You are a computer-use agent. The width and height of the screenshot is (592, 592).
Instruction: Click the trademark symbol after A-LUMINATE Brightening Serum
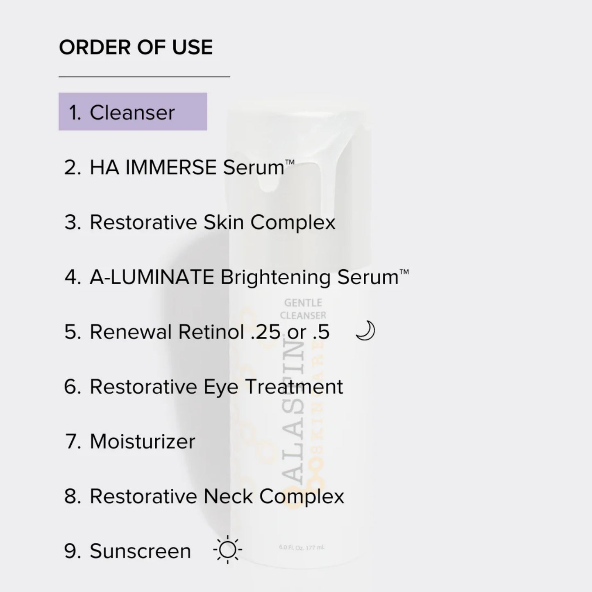[404, 271]
